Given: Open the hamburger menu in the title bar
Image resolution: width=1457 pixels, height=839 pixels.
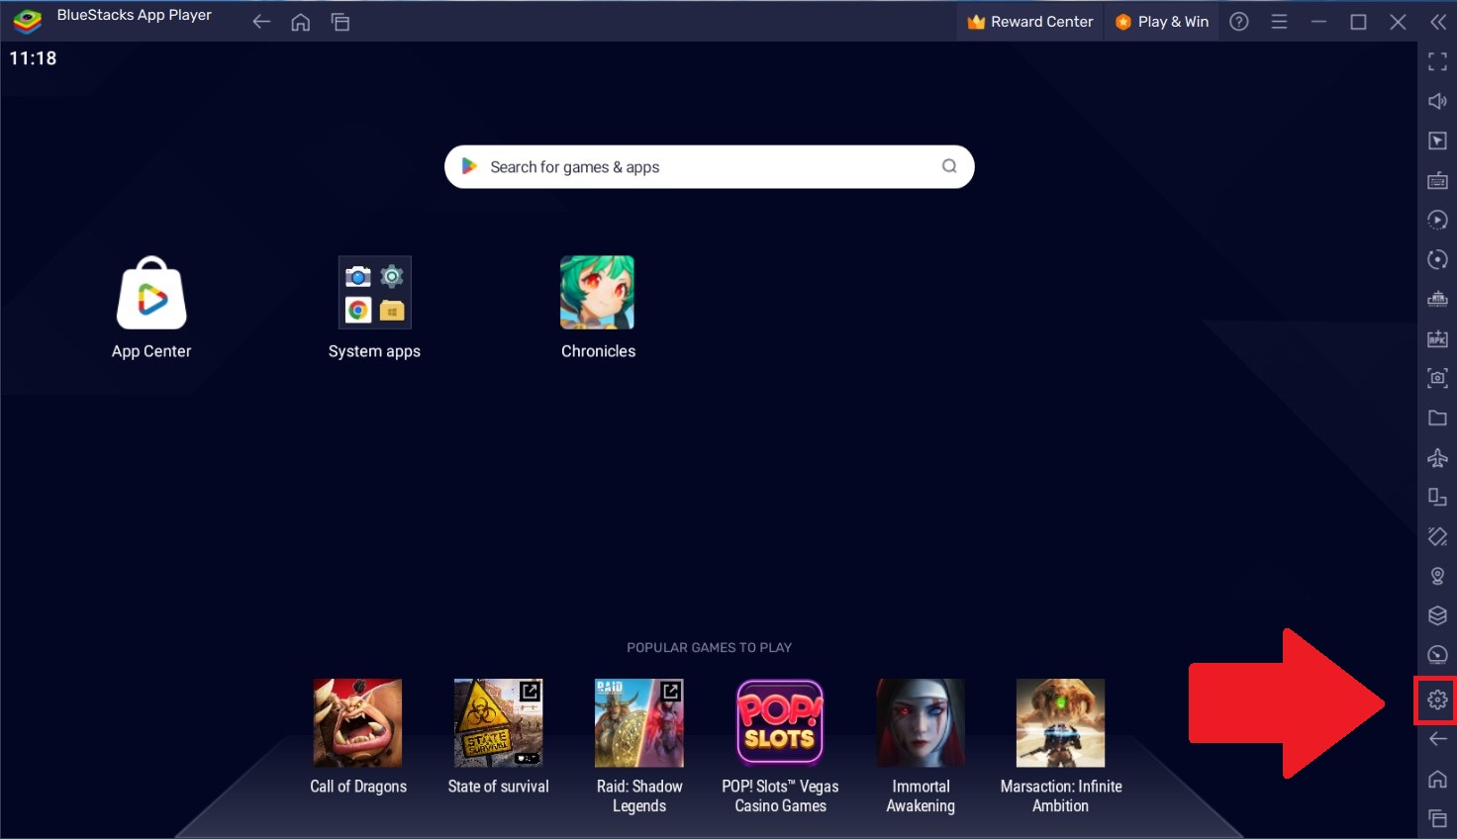Looking at the screenshot, I should point(1279,22).
